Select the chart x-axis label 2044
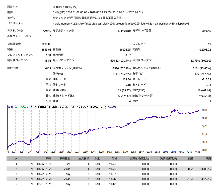 [x=93, y=152]
